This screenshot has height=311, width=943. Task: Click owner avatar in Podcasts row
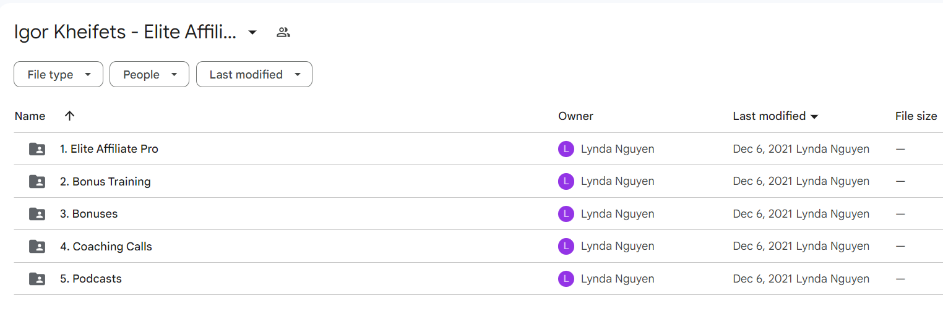566,279
